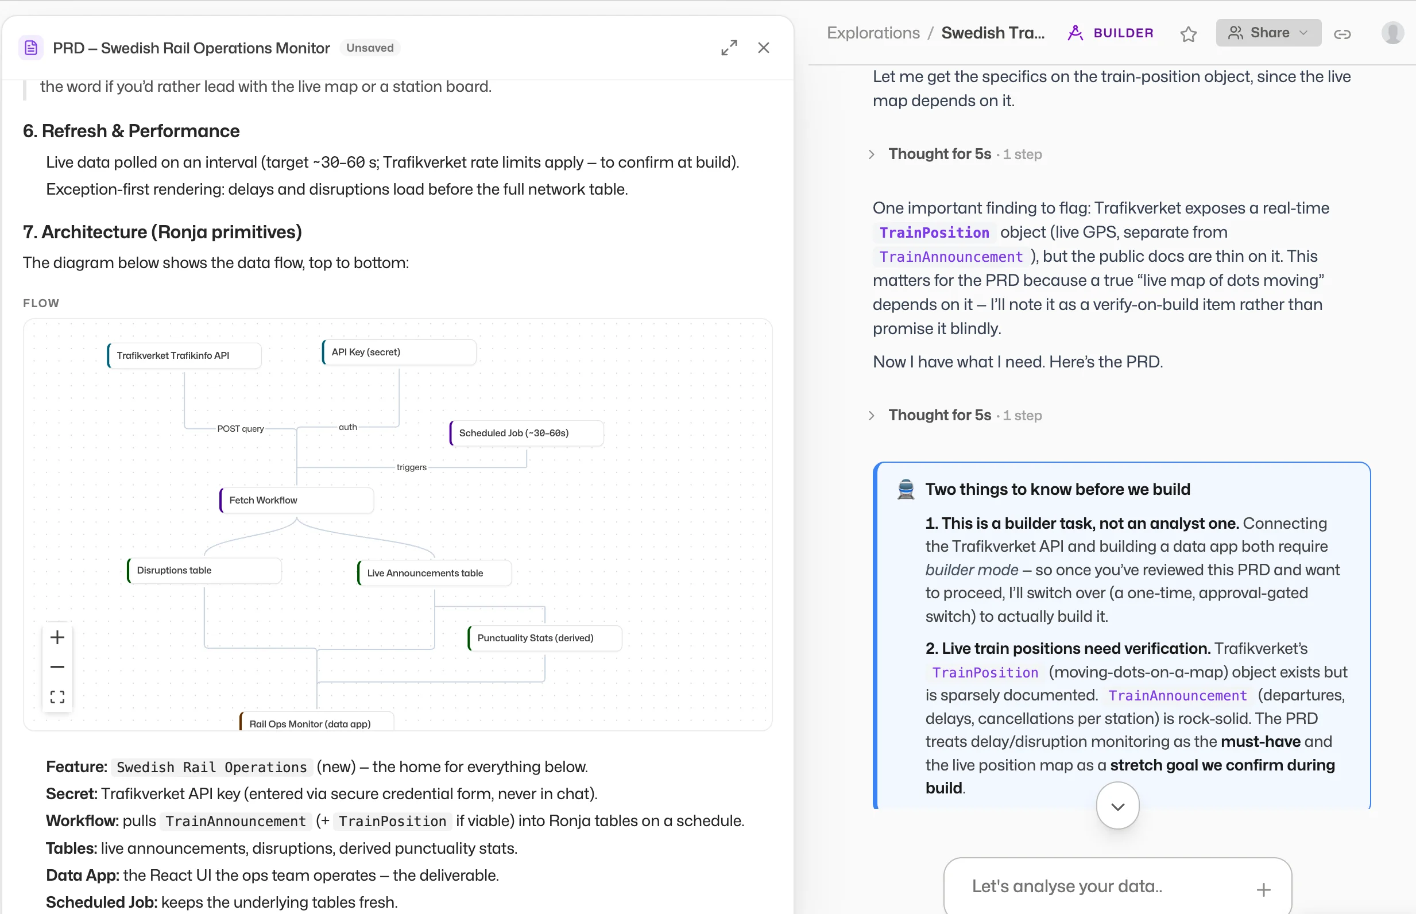Open the Share dropdown
The height and width of the screenshot is (914, 1416).
(x=1268, y=33)
